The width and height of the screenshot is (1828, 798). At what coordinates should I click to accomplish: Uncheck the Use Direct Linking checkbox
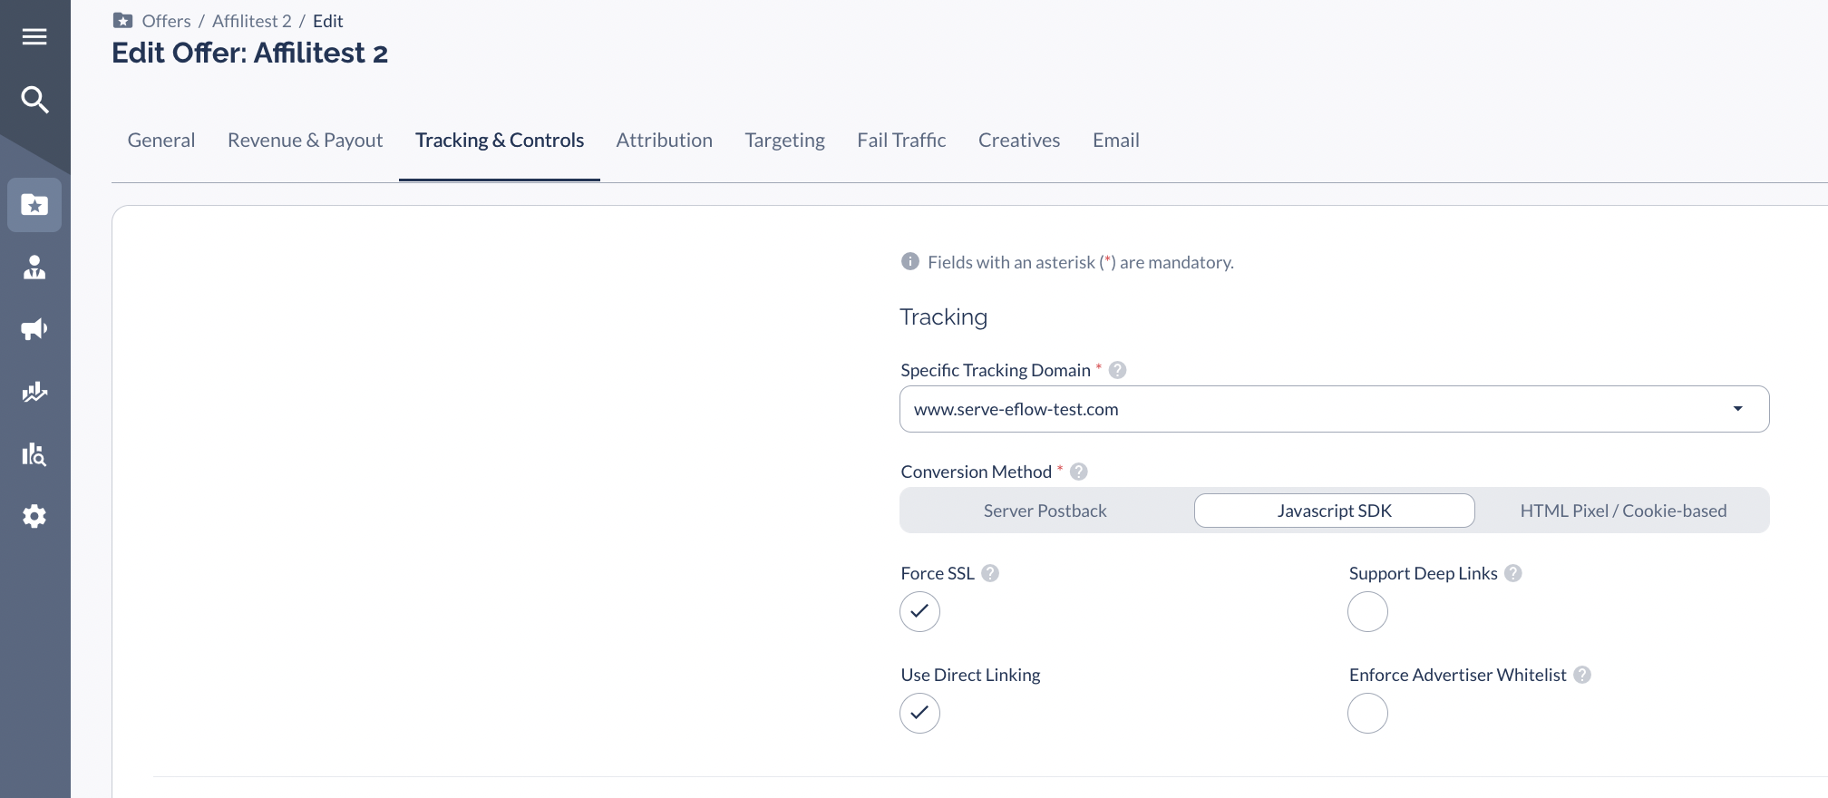[x=919, y=713]
